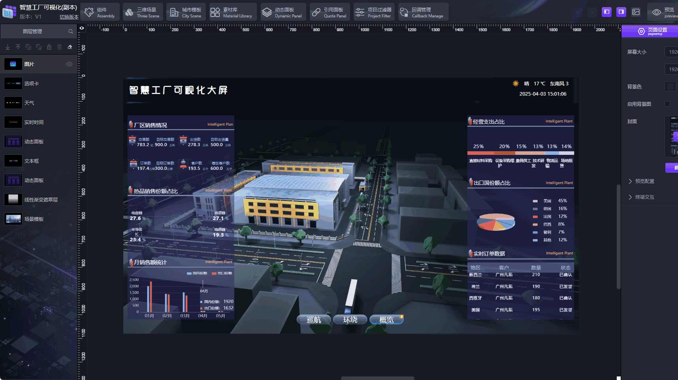
Task: Expand the 预览配置 section
Action: click(644, 181)
